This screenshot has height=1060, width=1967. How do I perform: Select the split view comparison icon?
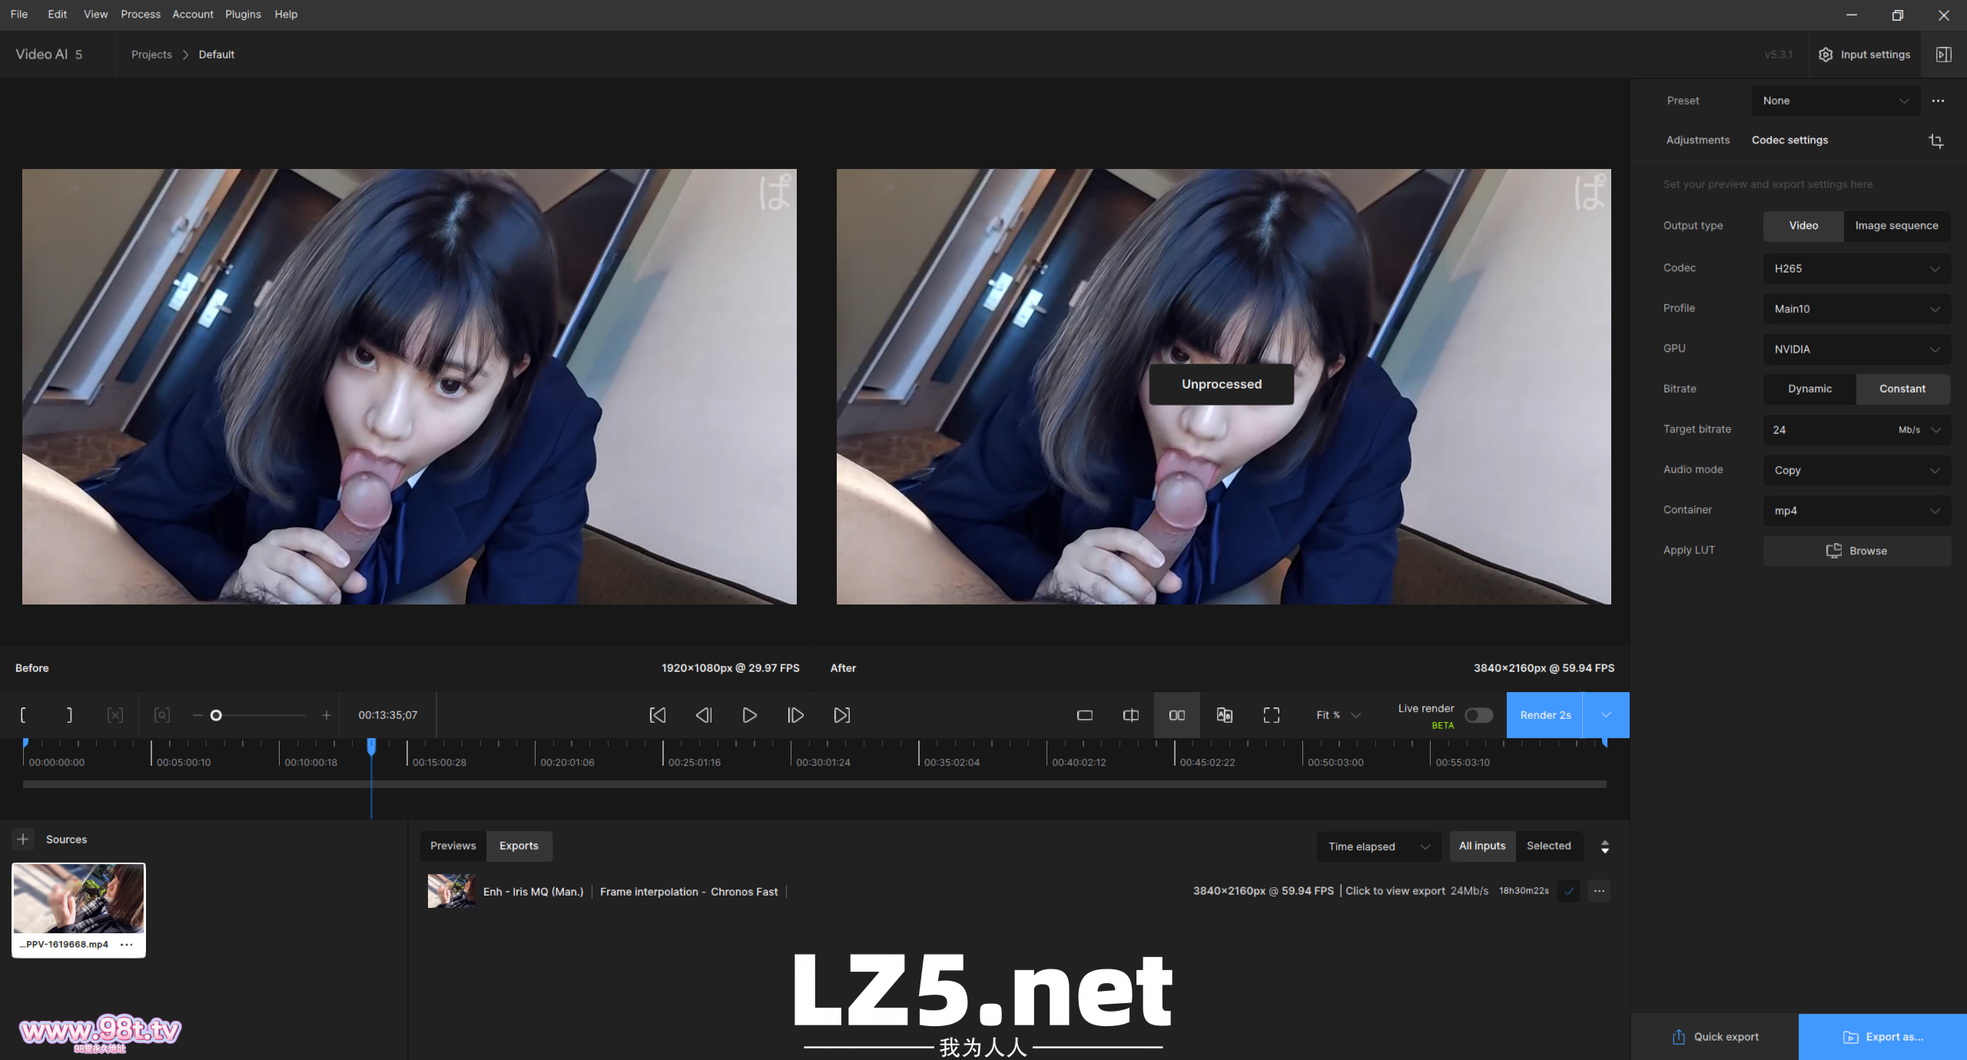coord(1130,715)
